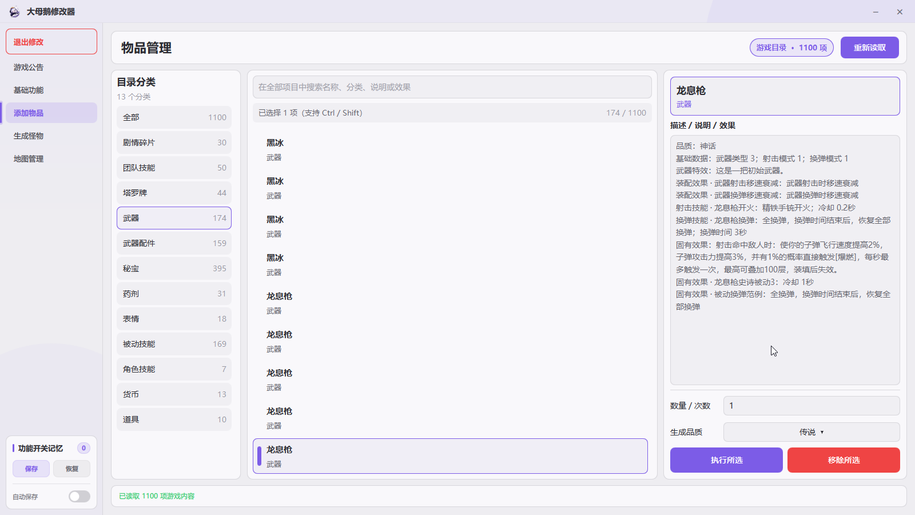
Task: Click the 恢复 button
Action: pyautogui.click(x=71, y=469)
